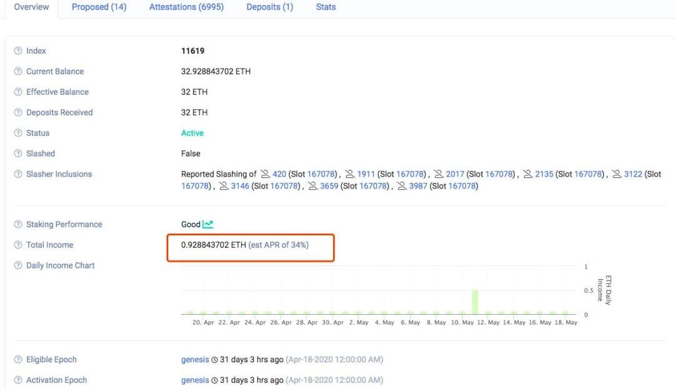Open genesis link in Activation Epoch row

coord(195,380)
